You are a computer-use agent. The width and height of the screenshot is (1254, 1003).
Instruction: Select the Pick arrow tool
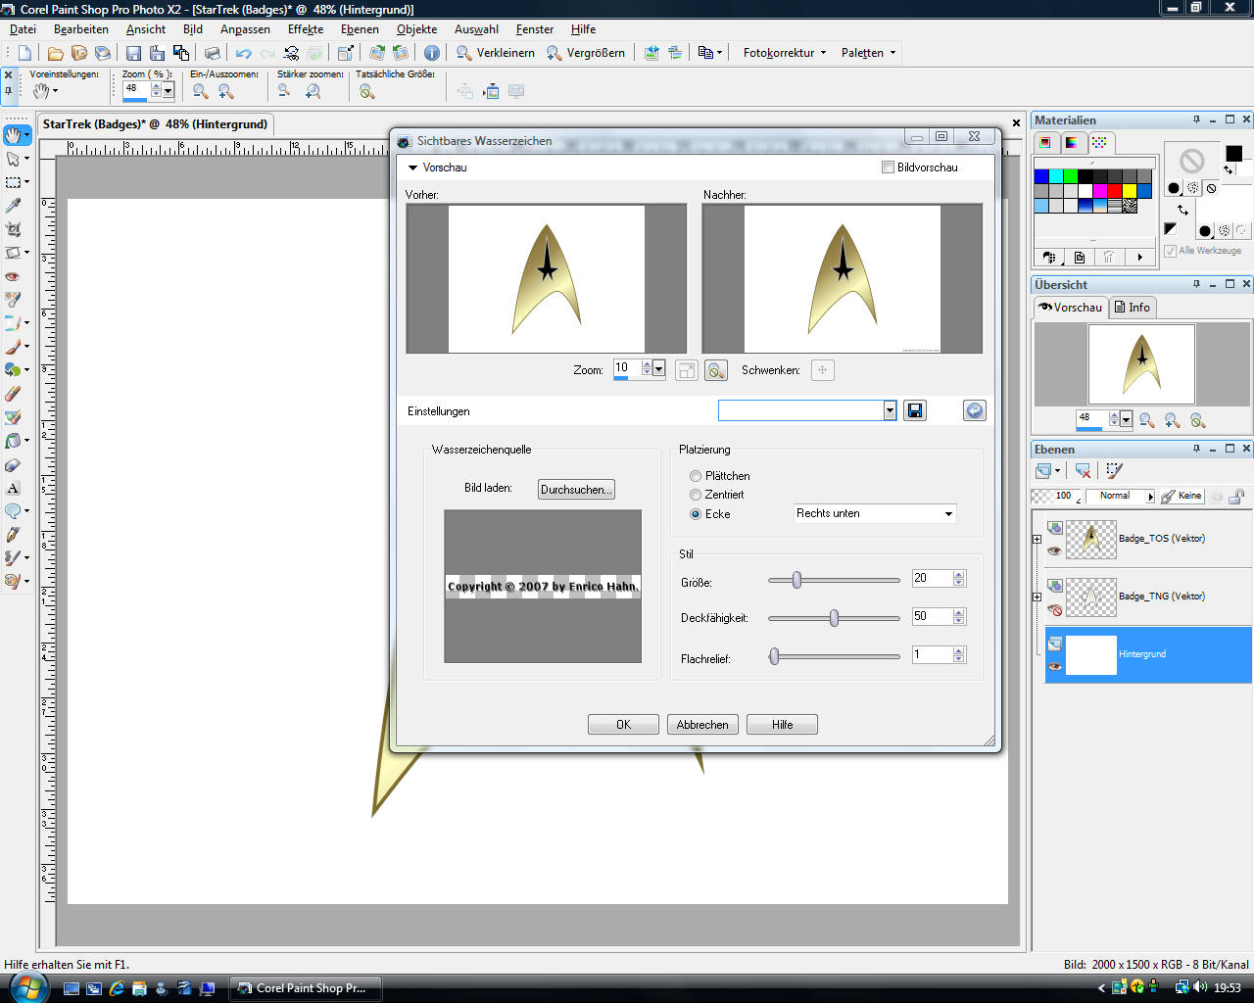coord(13,159)
